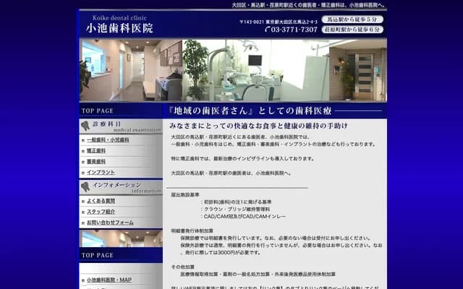Open the 矯正歯科 menu link
The image size is (463, 289).
coord(96,151)
